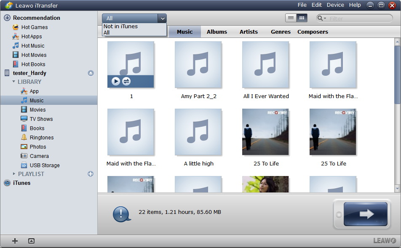
Task: Collapse the LIBRARY tree section
Action: [14, 82]
